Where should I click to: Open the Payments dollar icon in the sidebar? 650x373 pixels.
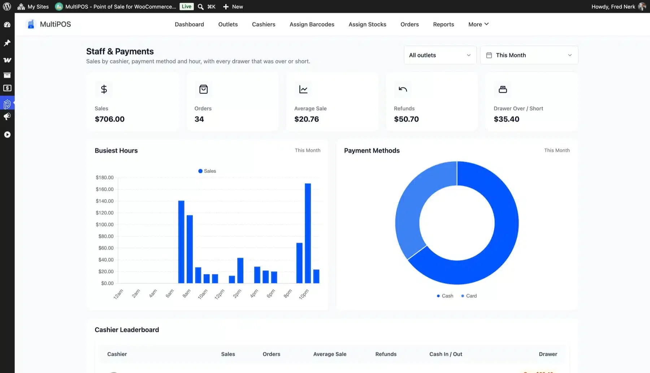click(x=7, y=88)
